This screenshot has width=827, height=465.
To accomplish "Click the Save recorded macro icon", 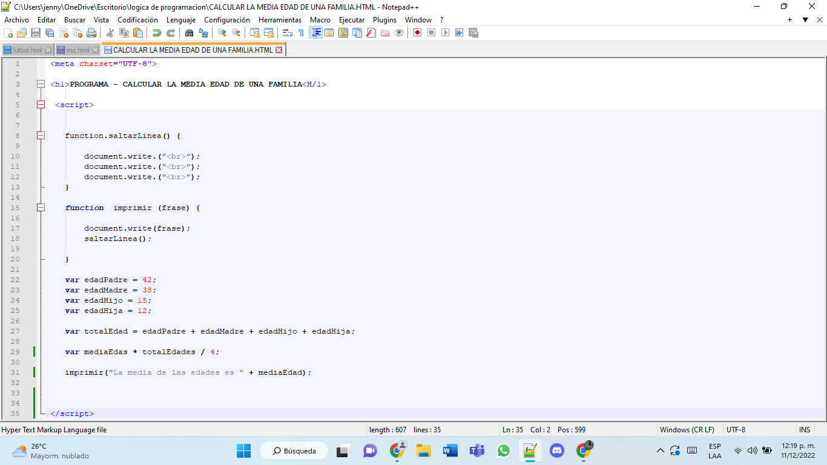I will (473, 33).
